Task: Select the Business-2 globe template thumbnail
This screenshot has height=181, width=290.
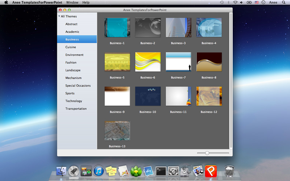Action: pyautogui.click(x=148, y=28)
